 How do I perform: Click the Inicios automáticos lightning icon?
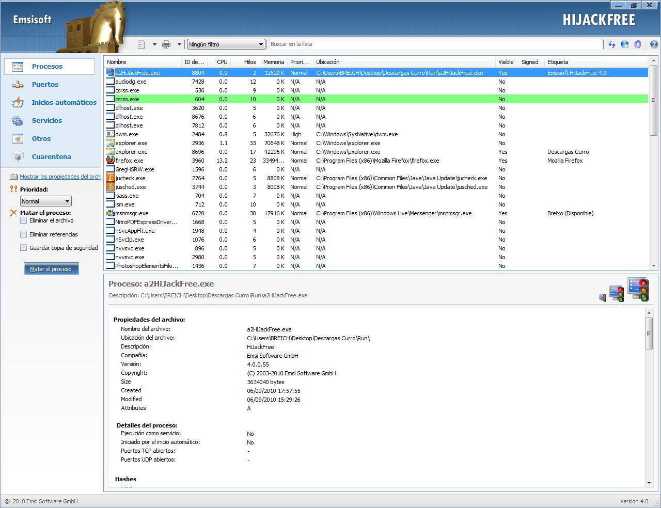(x=18, y=103)
